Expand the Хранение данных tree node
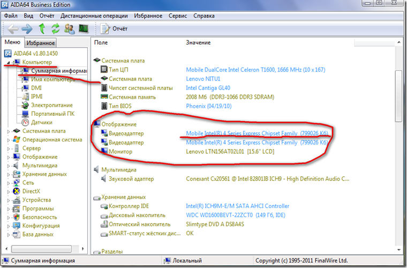Viewport: 407px width, 268px height. 9,175
